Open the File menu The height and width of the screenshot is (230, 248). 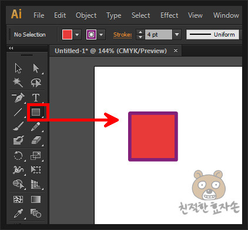39,15
